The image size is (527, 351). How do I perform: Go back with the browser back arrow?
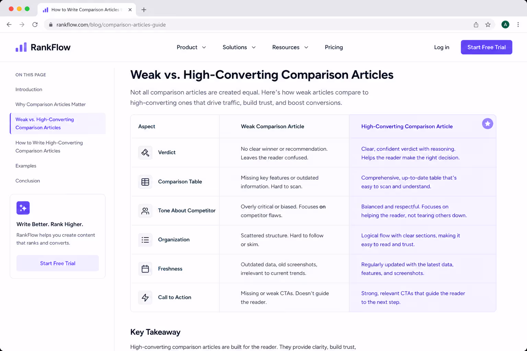click(x=9, y=25)
